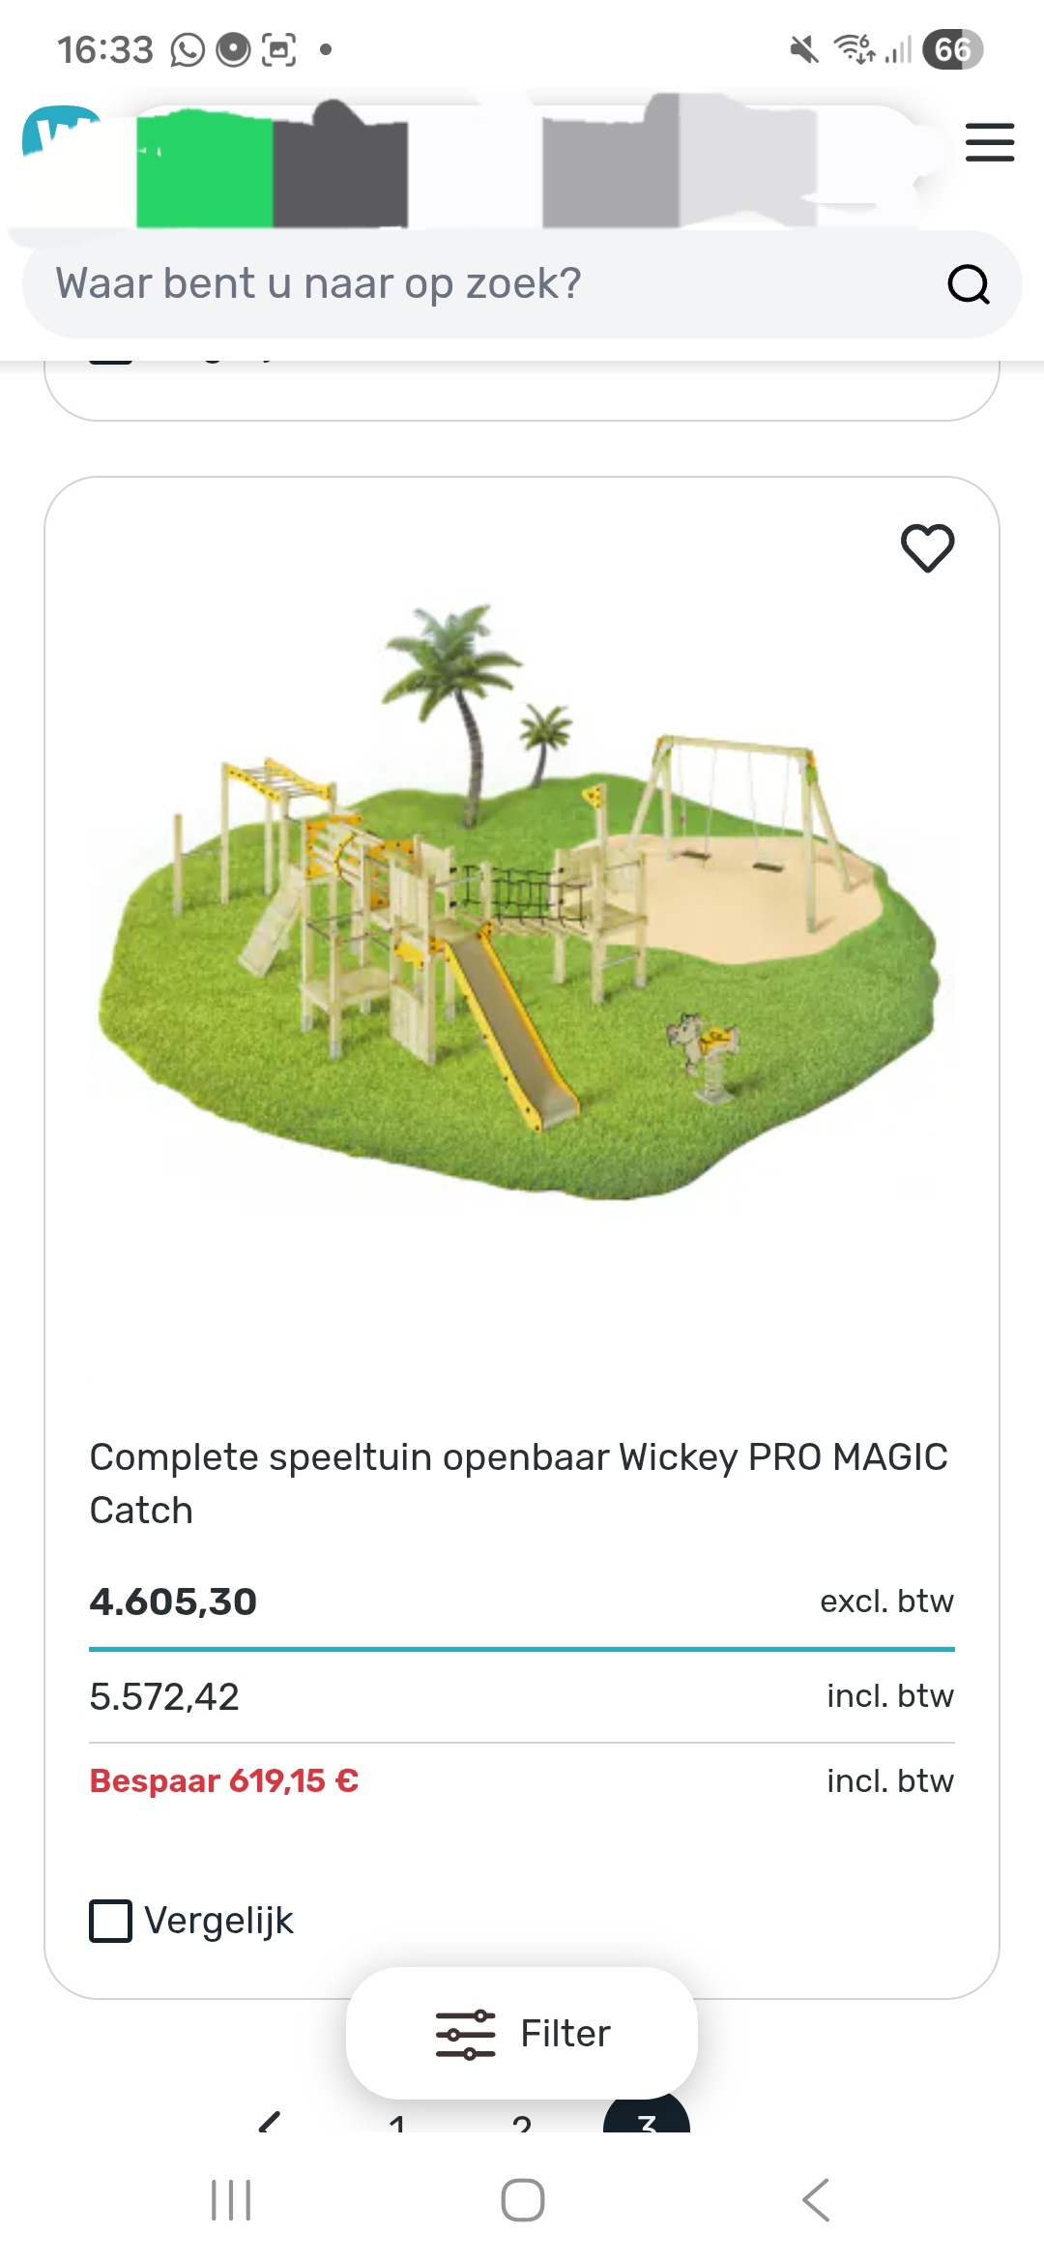This screenshot has width=1044, height=2263.
Task: Open Android recent apps
Action: click(x=231, y=2200)
